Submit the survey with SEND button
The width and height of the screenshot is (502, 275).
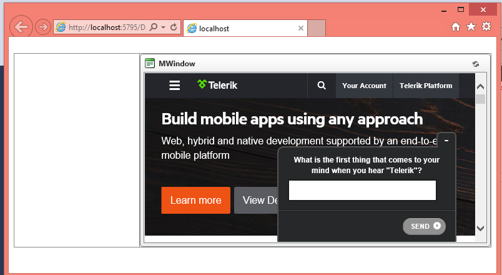point(424,226)
